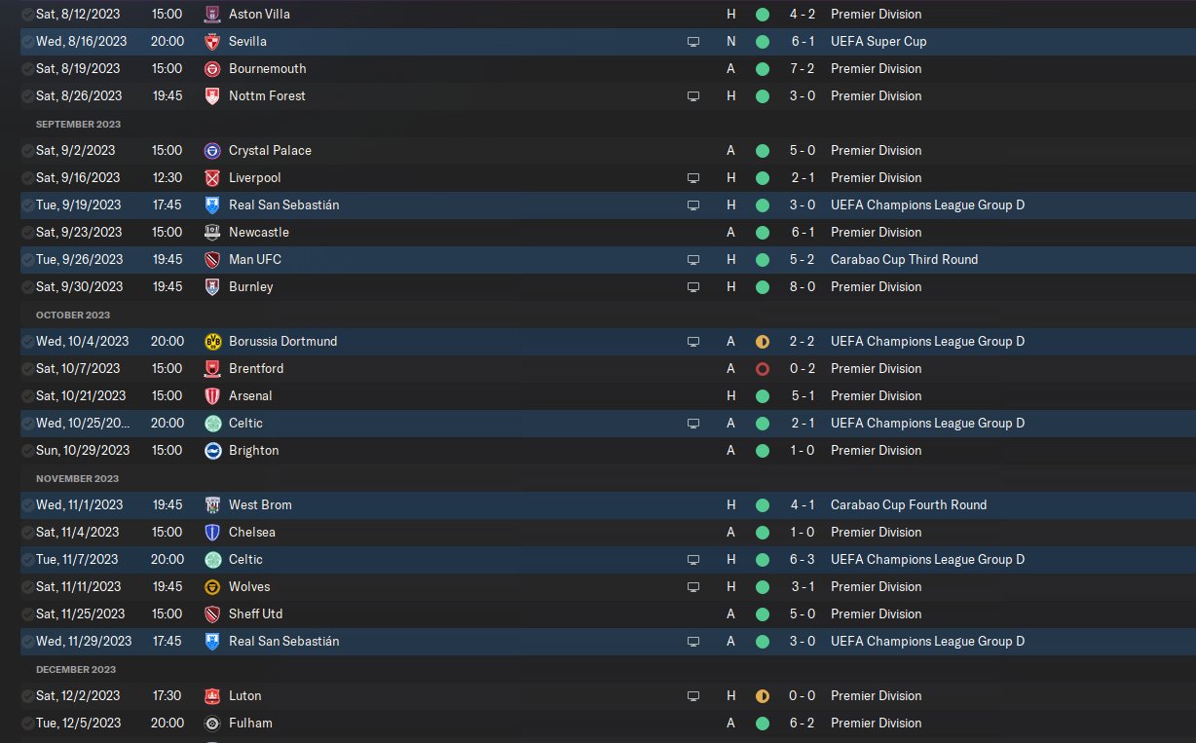Click the Wolves club badge icon

click(212, 587)
